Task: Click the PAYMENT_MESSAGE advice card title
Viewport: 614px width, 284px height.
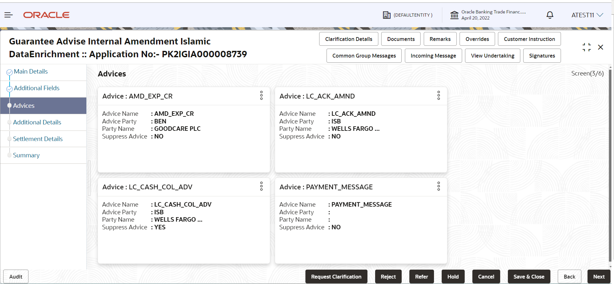Action: [326, 187]
